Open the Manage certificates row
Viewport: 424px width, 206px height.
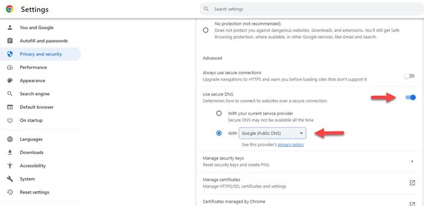click(x=309, y=183)
